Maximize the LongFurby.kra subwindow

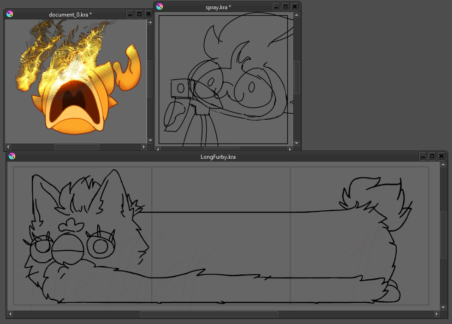click(x=432, y=156)
